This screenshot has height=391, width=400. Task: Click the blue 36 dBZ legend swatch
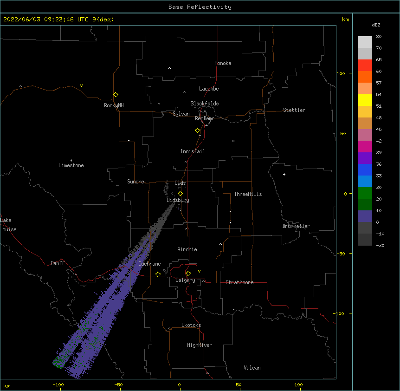pos(365,169)
